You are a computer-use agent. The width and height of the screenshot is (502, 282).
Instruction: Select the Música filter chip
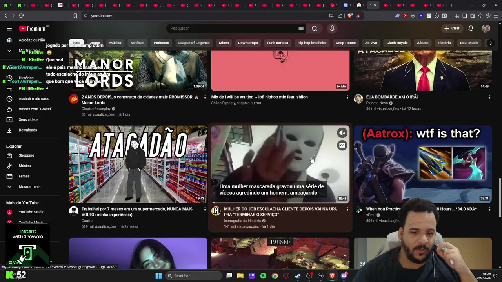coord(115,43)
